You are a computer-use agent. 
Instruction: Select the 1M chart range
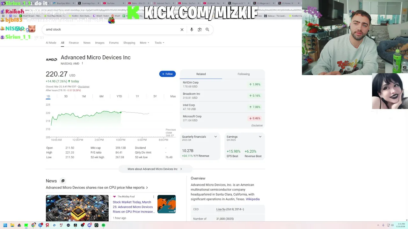click(x=84, y=96)
